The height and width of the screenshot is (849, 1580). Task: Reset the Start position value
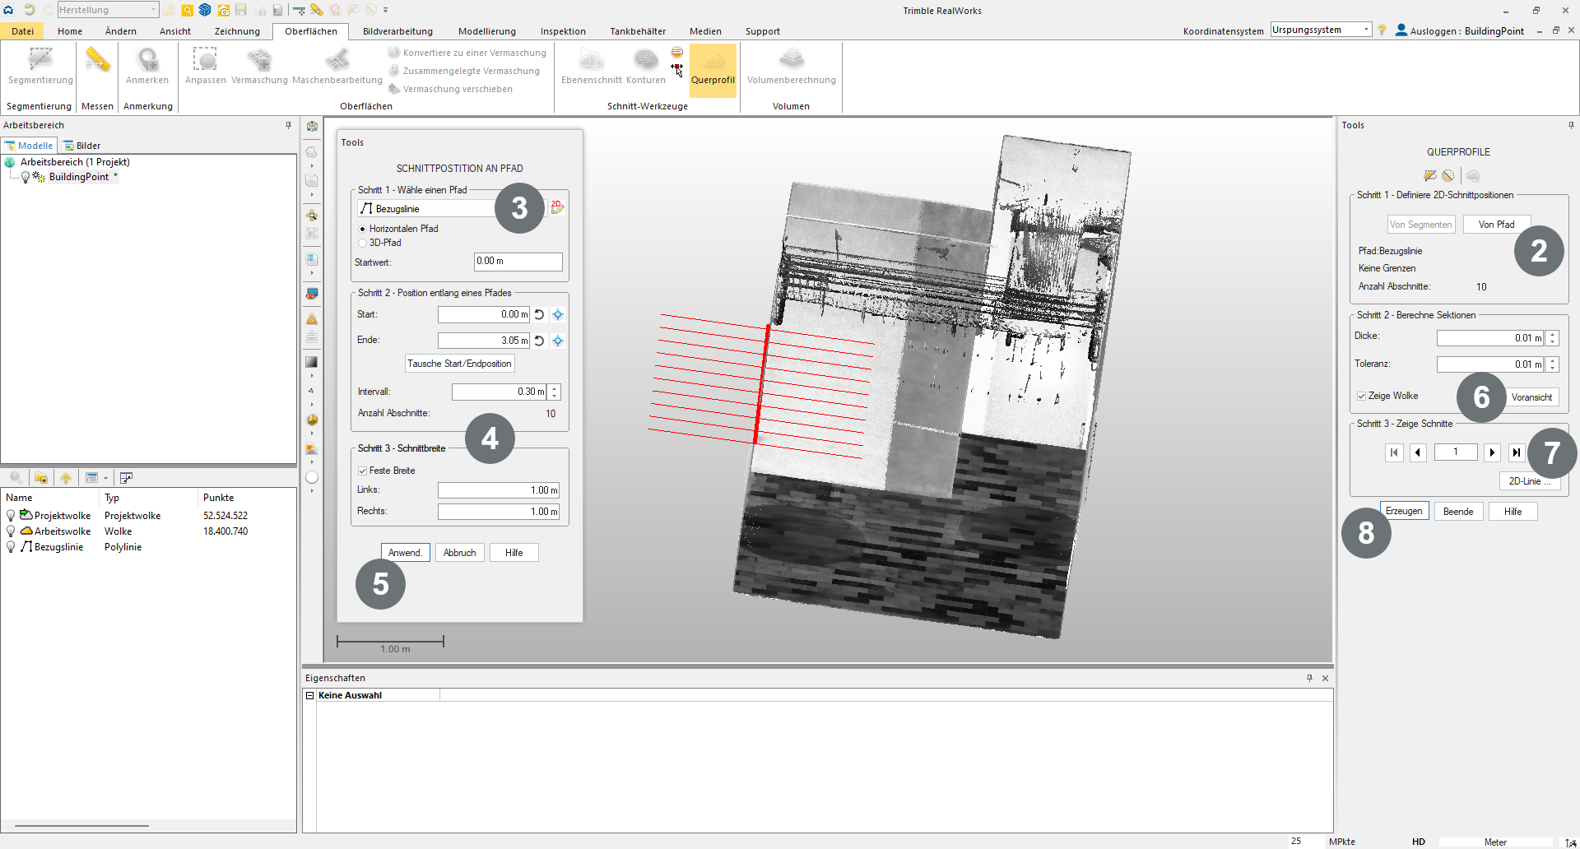point(540,314)
